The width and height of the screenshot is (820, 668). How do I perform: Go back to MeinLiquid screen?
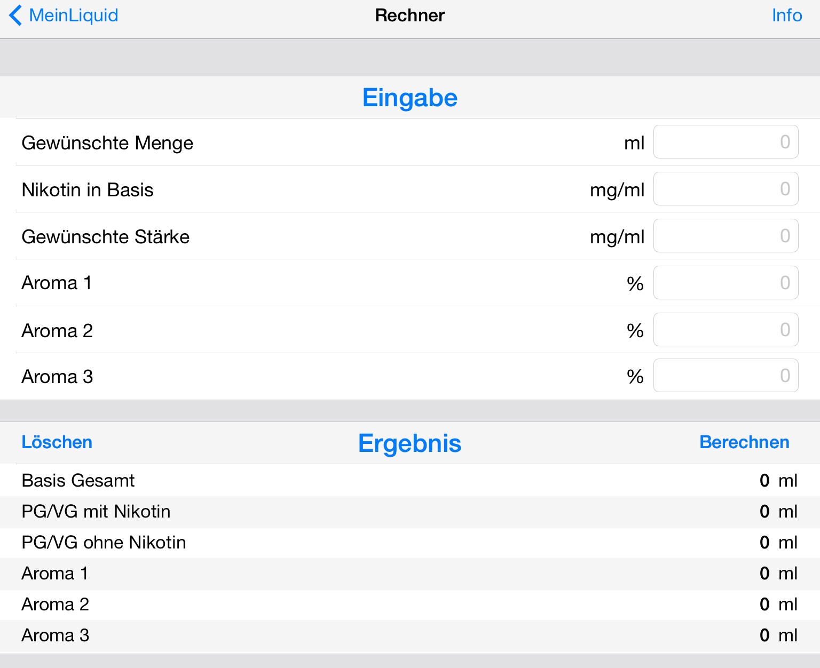pyautogui.click(x=64, y=15)
